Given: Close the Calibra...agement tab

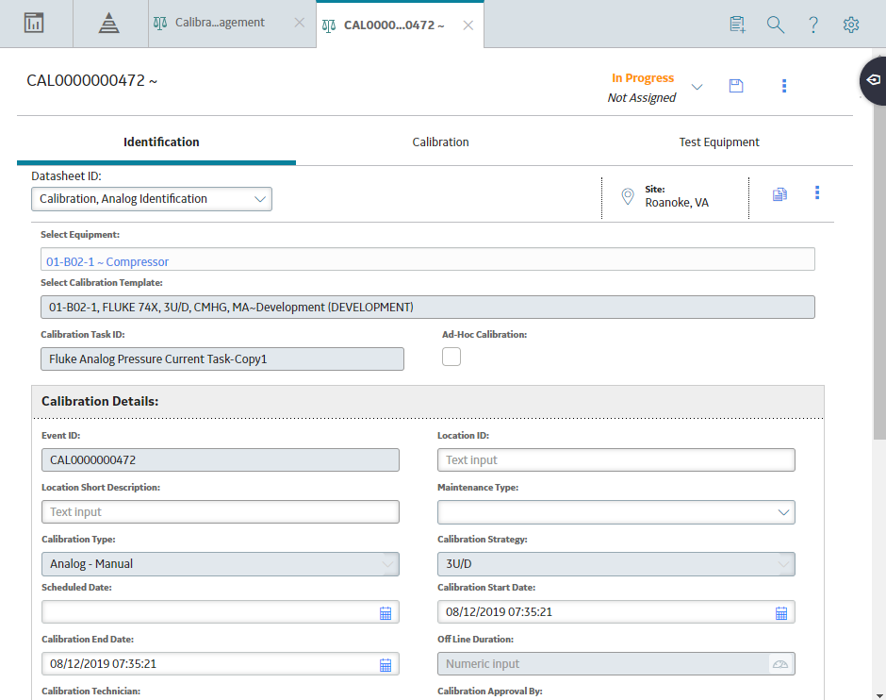Looking at the screenshot, I should click(x=300, y=23).
